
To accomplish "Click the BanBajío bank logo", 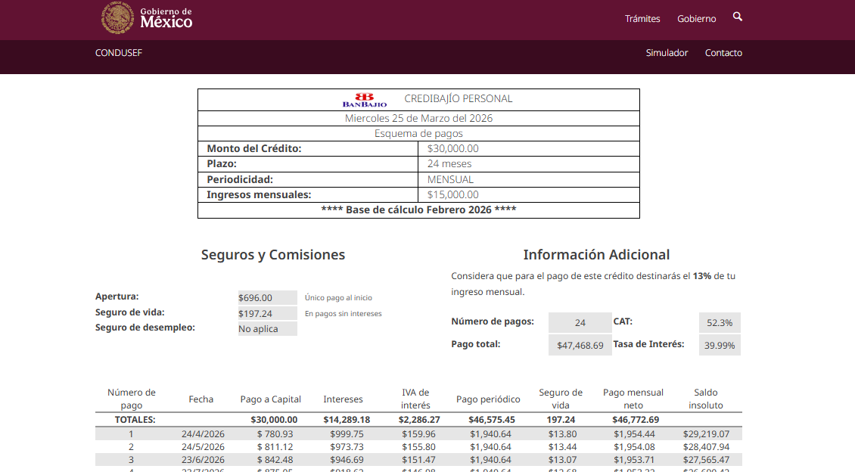I will point(364,100).
